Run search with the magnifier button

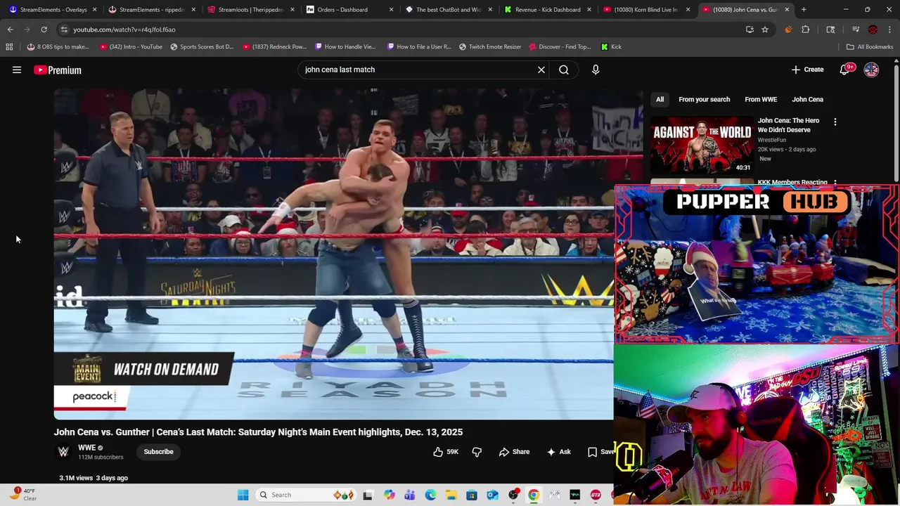[564, 70]
